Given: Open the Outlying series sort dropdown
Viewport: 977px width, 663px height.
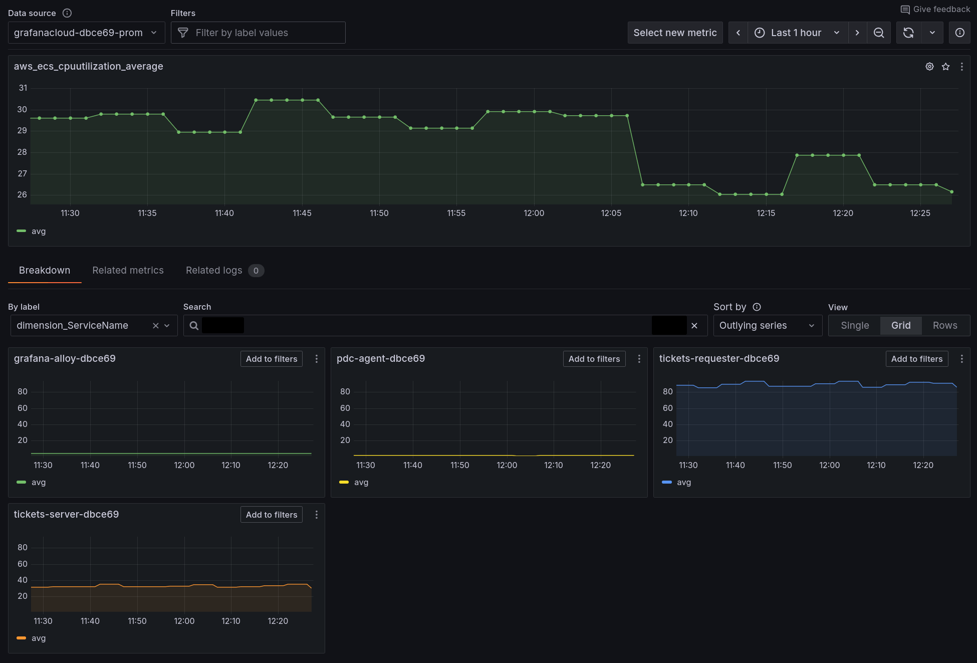Looking at the screenshot, I should tap(767, 325).
